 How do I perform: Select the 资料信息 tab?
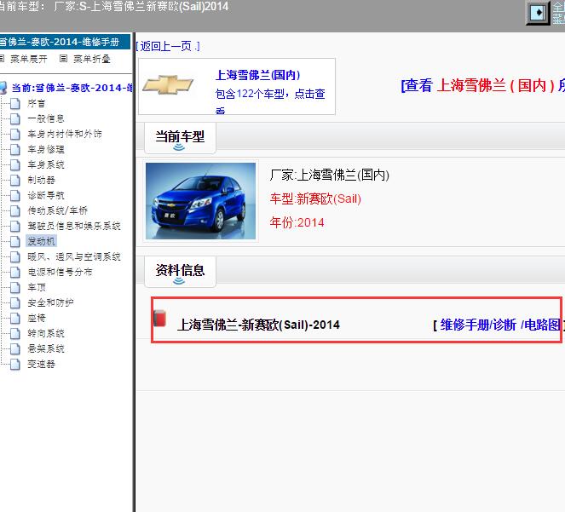click(x=180, y=271)
